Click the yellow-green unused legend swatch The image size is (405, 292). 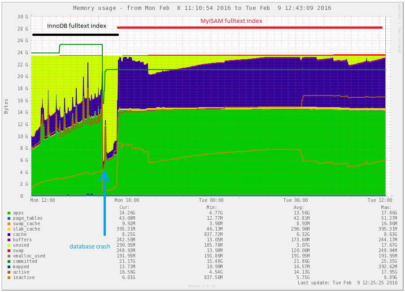pos(9,245)
